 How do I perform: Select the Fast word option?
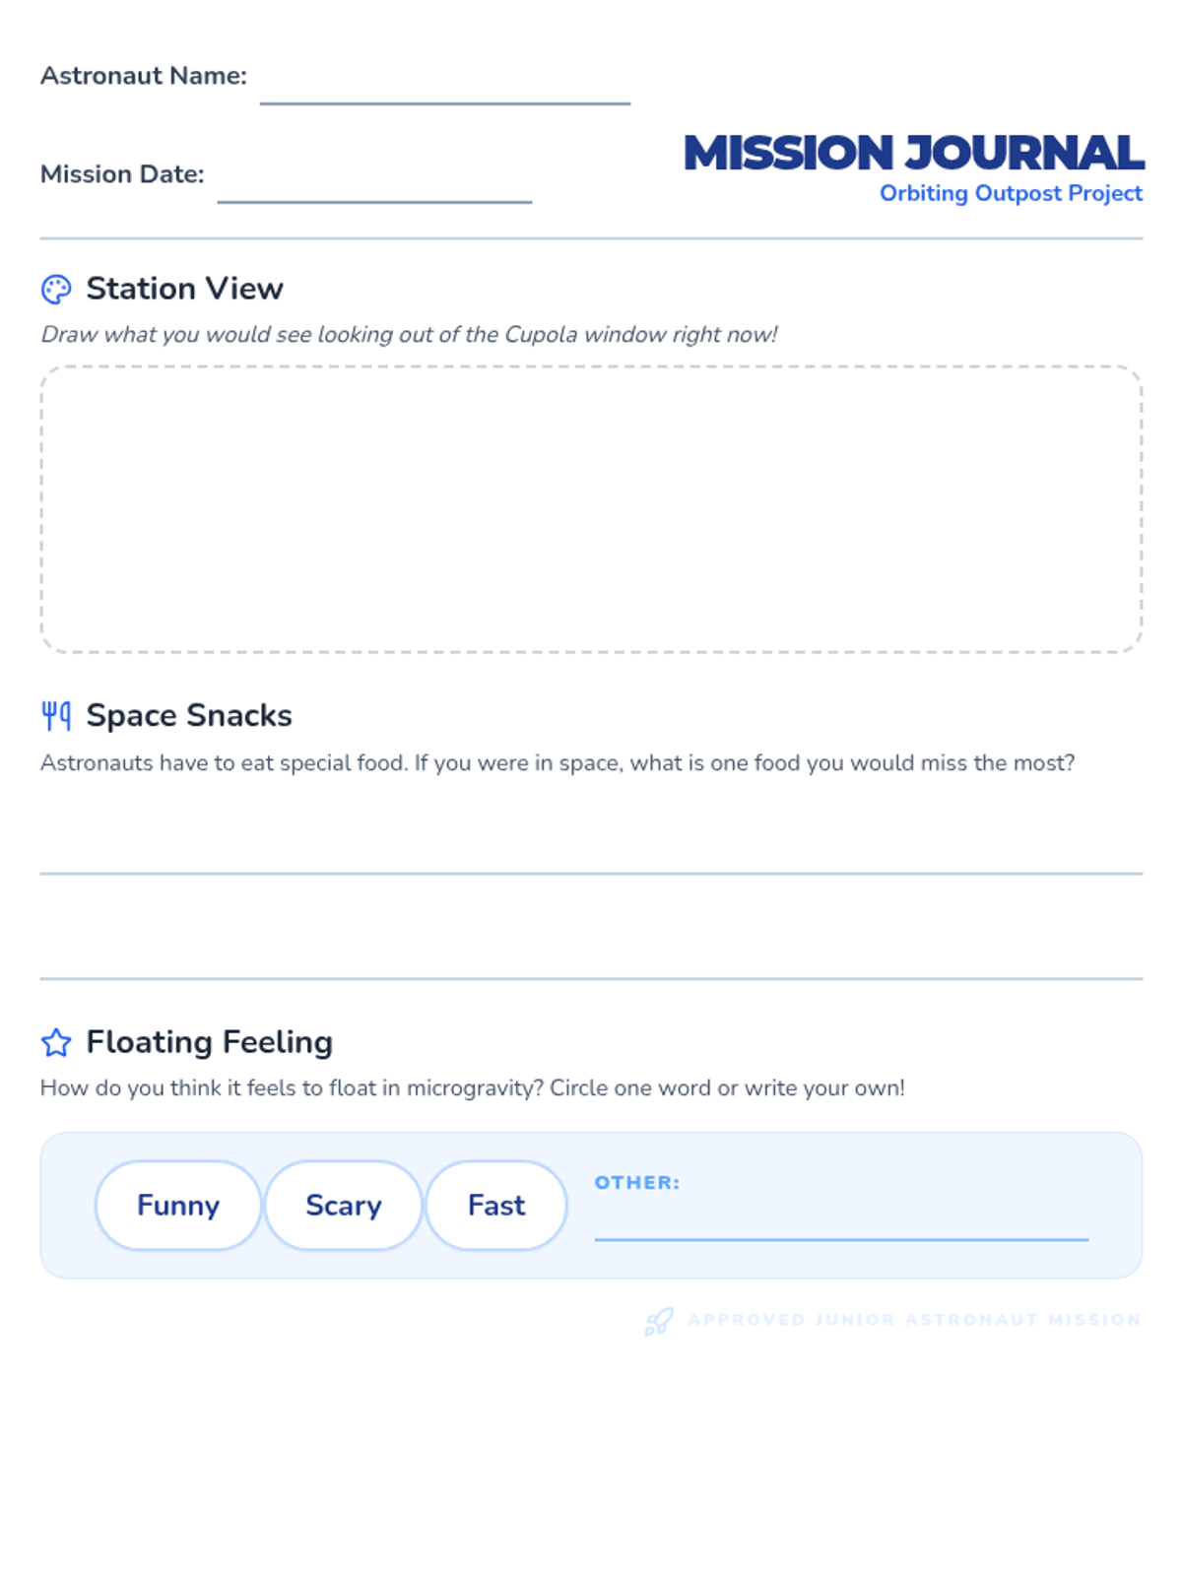(496, 1206)
